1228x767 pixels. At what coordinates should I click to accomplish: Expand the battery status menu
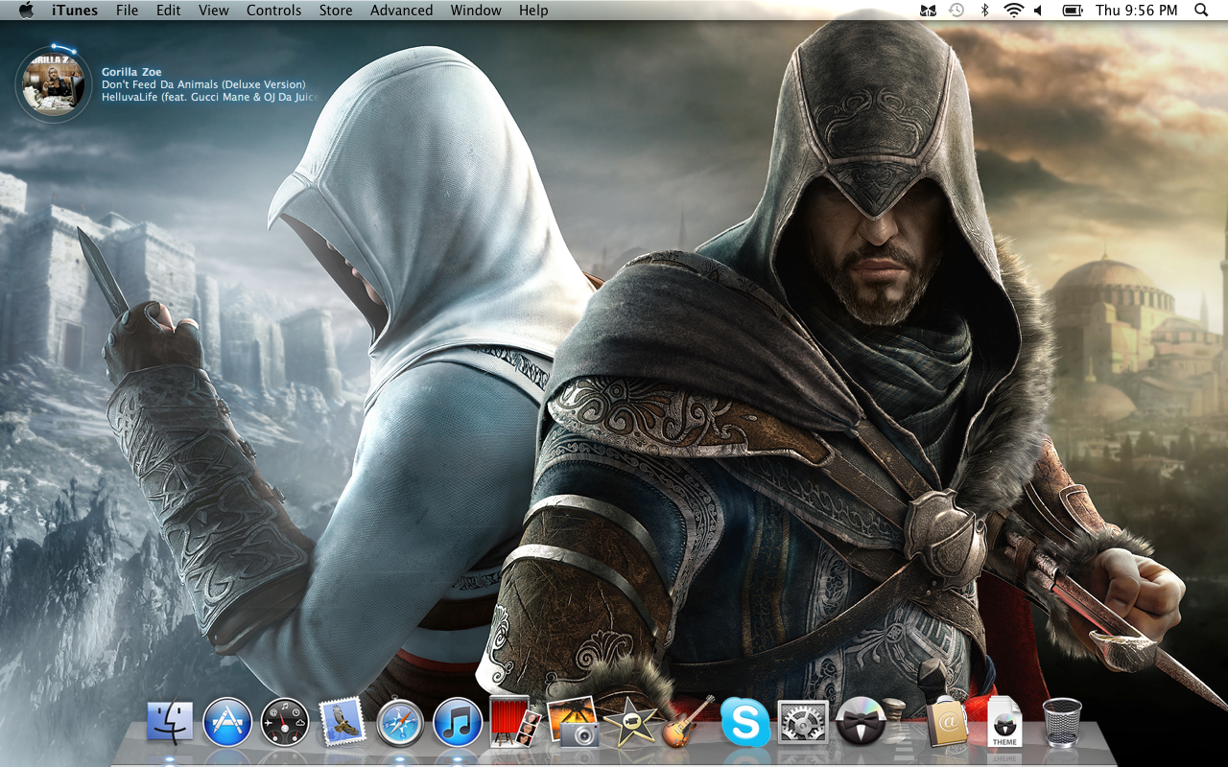tap(1073, 11)
